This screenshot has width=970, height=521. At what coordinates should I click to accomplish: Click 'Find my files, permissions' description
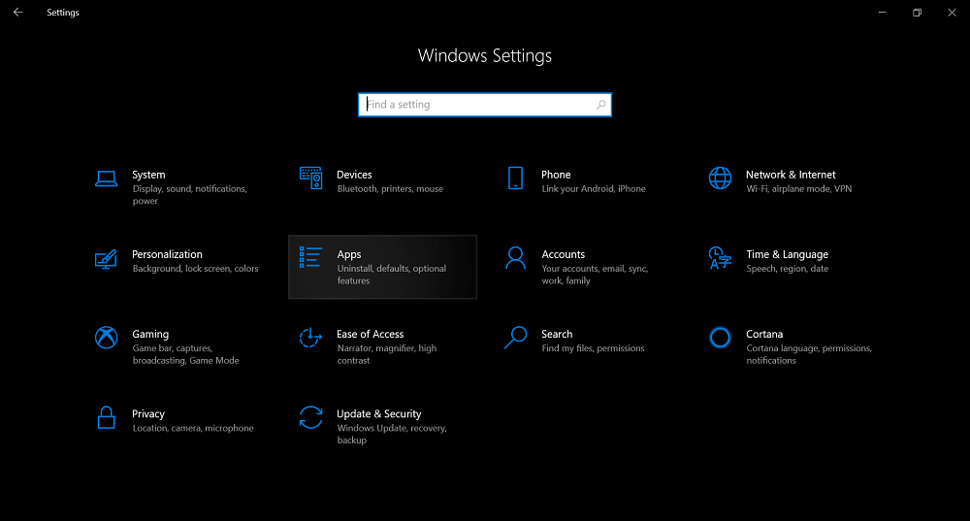point(594,349)
